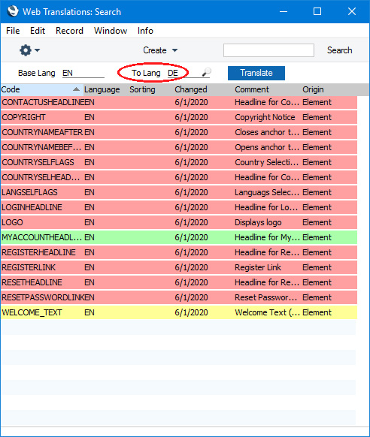The height and width of the screenshot is (437, 370).
Task: Click the Translate button
Action: pos(256,73)
